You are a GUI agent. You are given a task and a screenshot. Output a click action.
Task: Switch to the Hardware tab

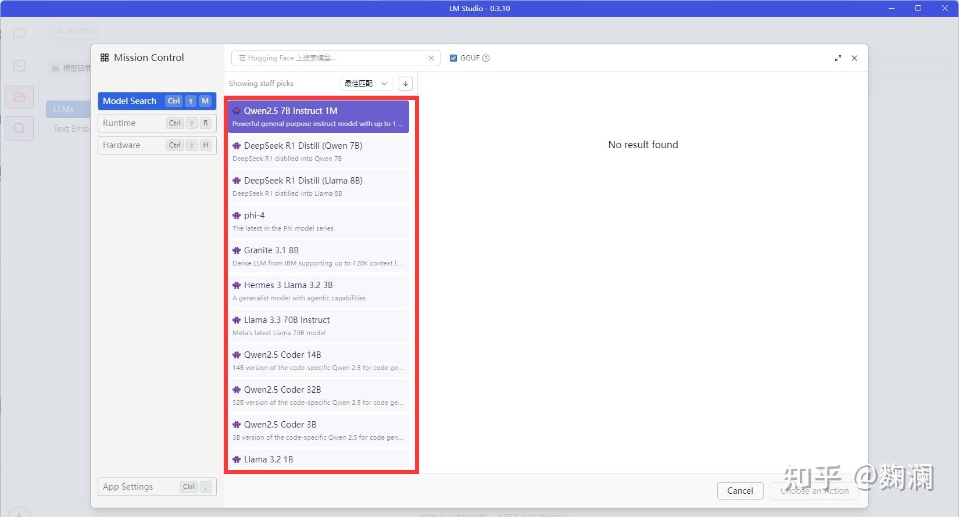(x=157, y=145)
